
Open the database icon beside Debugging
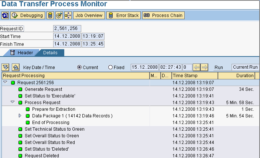point(50,16)
